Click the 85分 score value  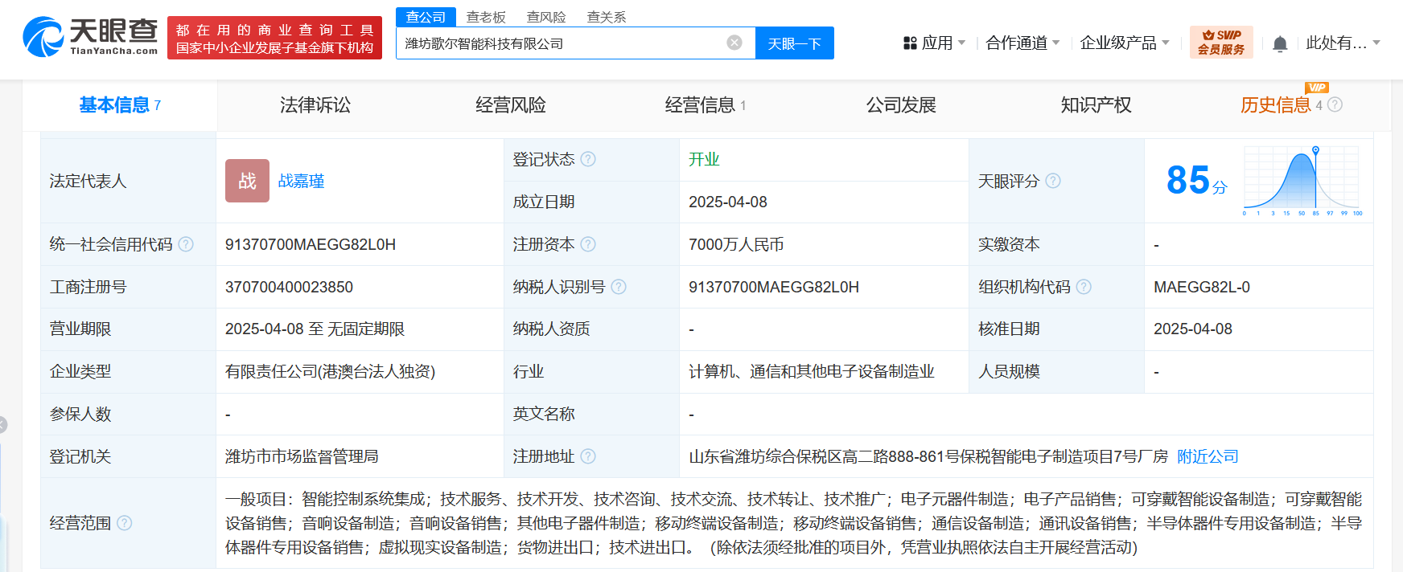1196,180
